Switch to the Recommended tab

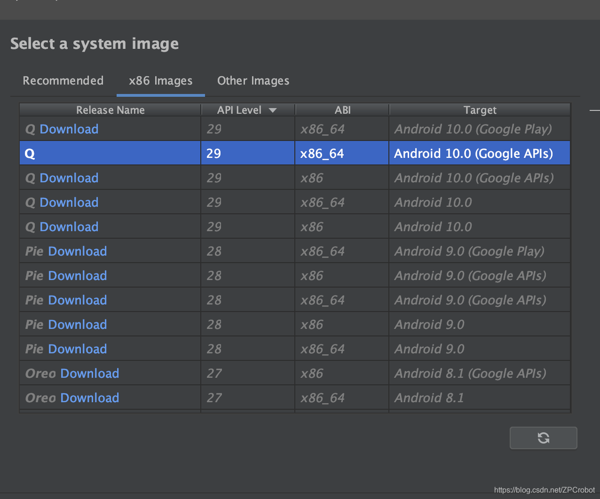tap(63, 80)
